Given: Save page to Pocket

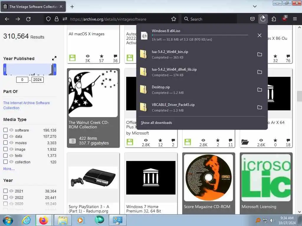Looking at the screenshot, I should (x=252, y=19).
